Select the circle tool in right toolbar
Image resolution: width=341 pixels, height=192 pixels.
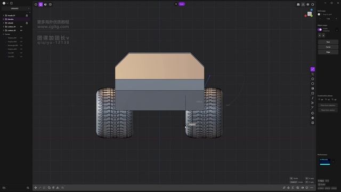coord(313,79)
